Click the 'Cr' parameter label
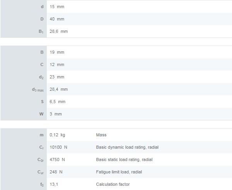Image resolution: width=232 pixels, height=190 pixels. pos(41,148)
